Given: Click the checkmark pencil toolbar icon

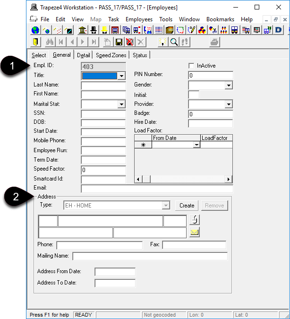Looking at the screenshot, I should click(191, 30).
